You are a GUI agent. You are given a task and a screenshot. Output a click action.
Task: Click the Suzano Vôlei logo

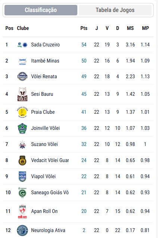[x=22, y=144]
